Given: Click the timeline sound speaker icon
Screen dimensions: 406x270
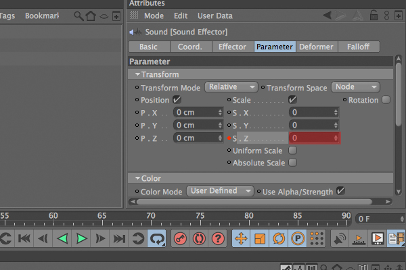Looking at the screenshot, I should [340, 238].
